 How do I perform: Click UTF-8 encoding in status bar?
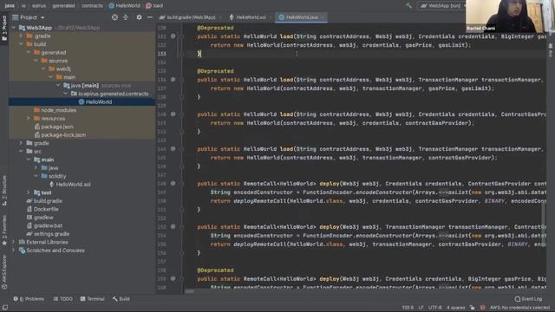pyautogui.click(x=434, y=308)
